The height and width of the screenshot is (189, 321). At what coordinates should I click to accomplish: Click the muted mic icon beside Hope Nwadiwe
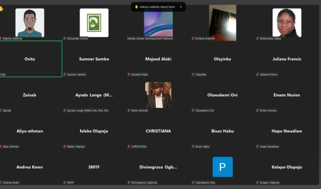click(257, 147)
